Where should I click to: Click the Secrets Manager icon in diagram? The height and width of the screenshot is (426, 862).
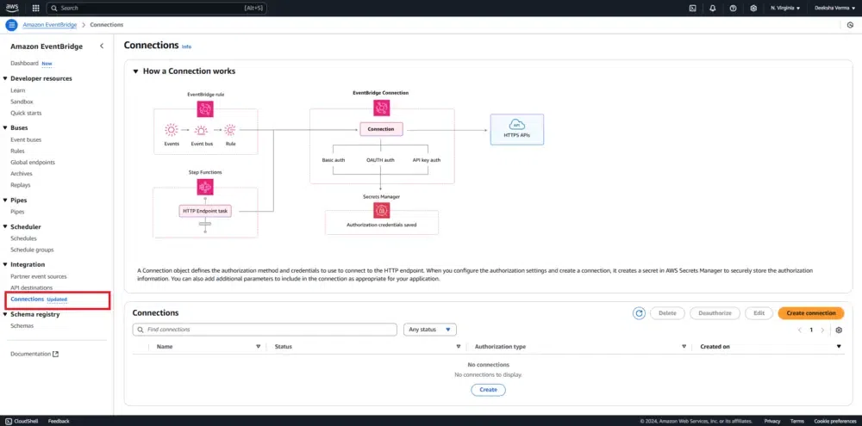point(381,210)
